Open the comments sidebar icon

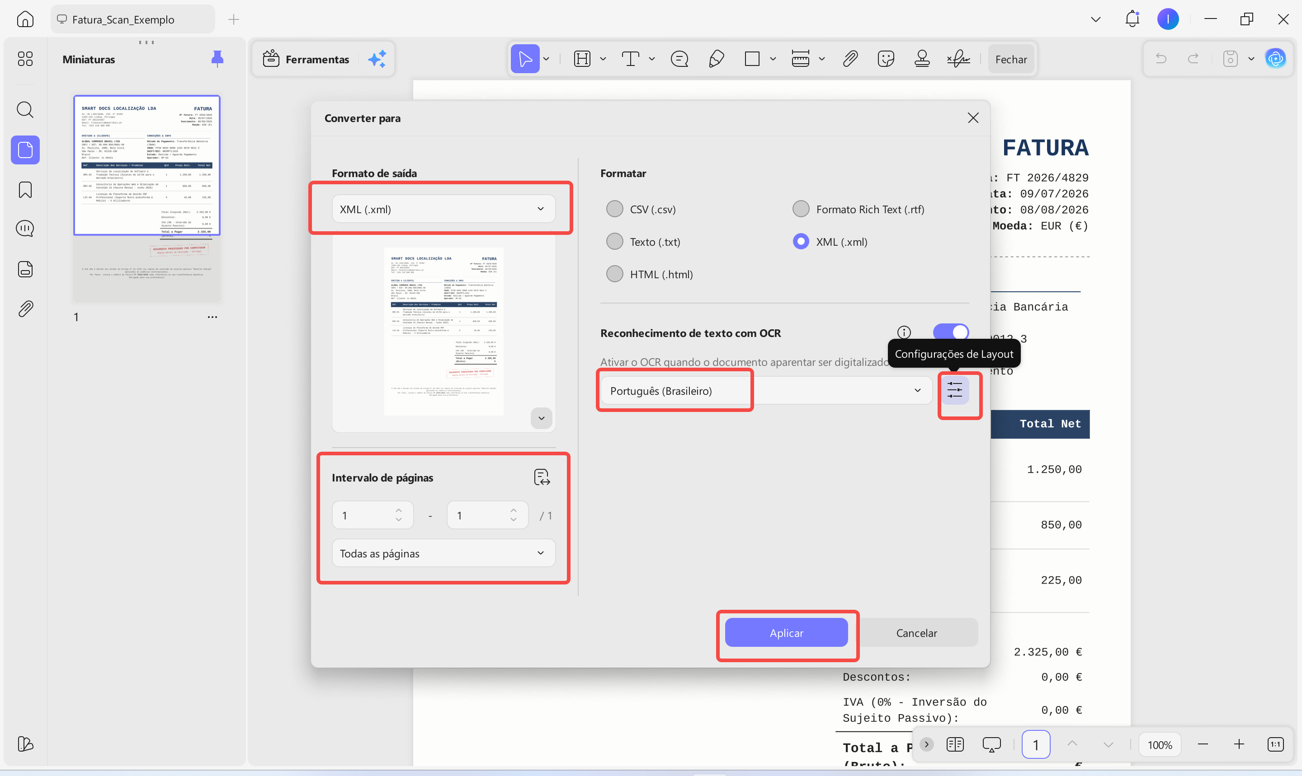(x=25, y=229)
